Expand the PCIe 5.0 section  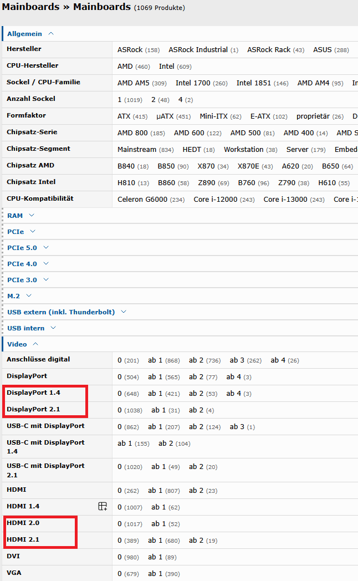(x=28, y=248)
